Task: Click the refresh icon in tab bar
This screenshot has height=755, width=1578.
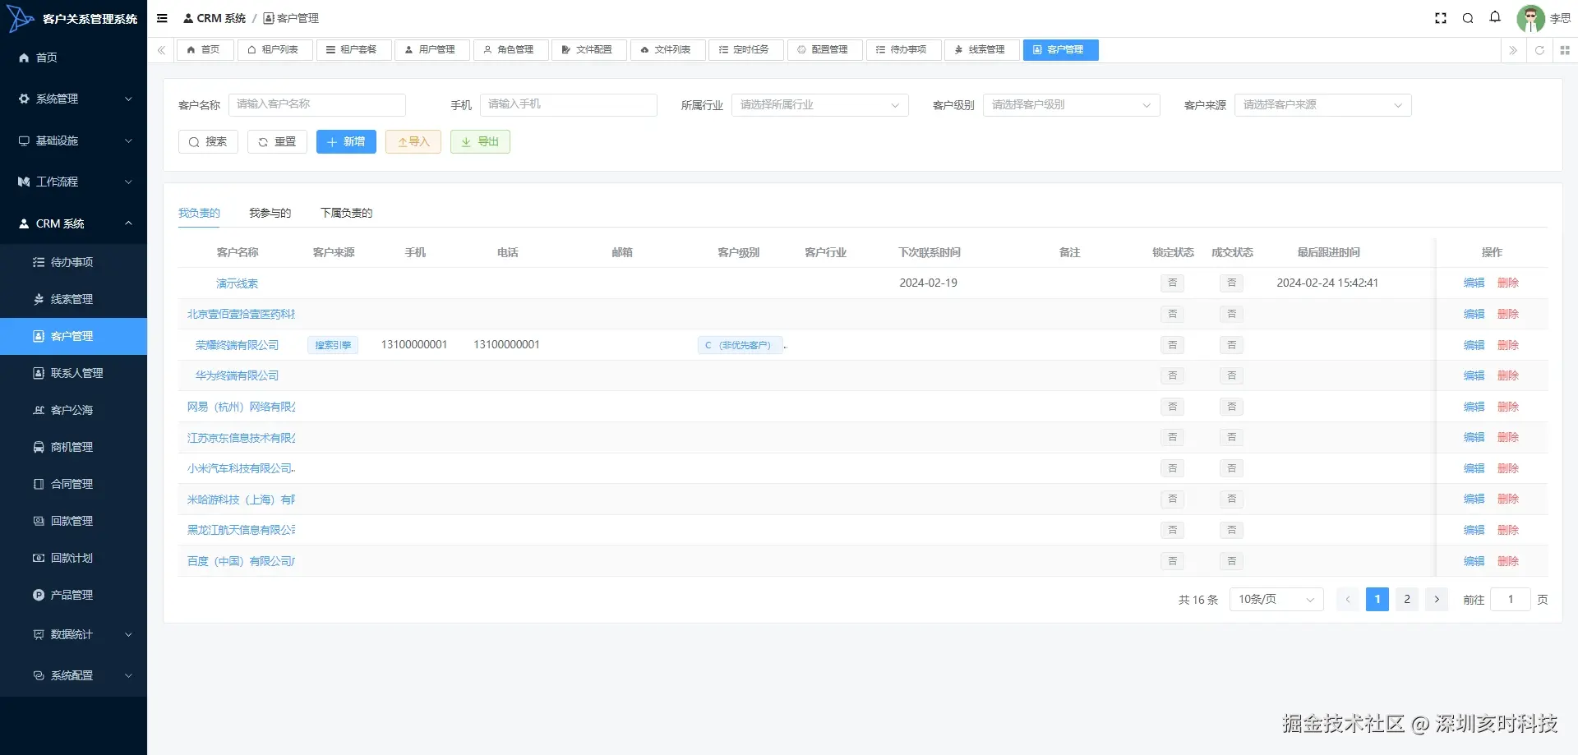Action: pos(1539,50)
